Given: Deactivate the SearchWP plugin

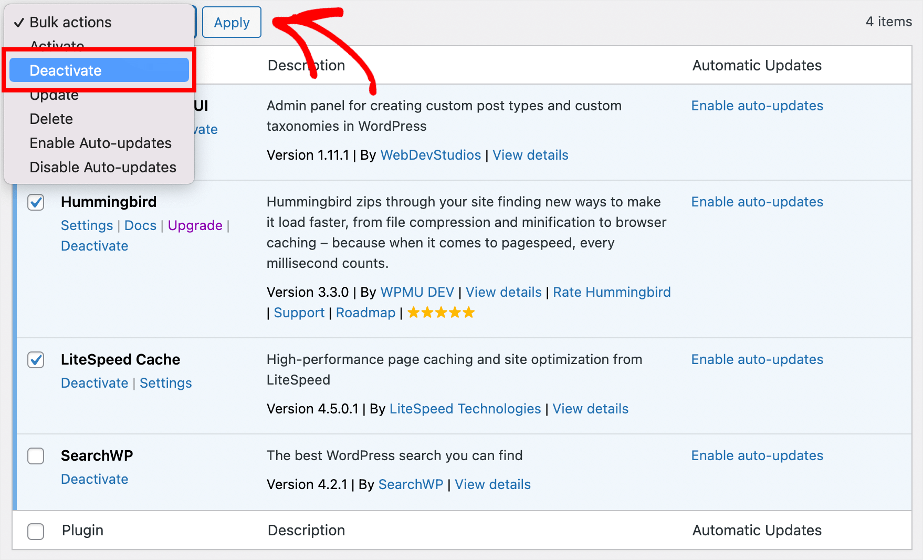Looking at the screenshot, I should click(x=95, y=479).
